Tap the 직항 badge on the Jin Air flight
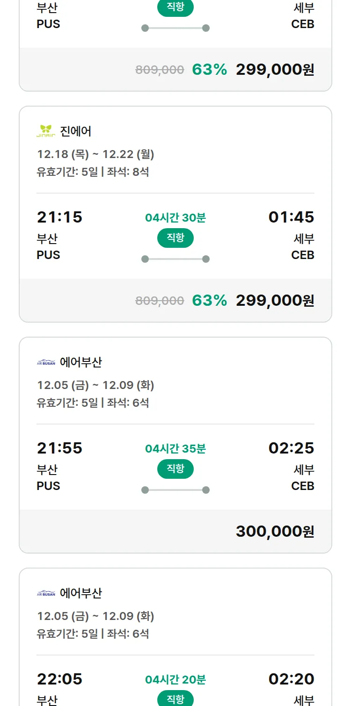 tap(175, 238)
